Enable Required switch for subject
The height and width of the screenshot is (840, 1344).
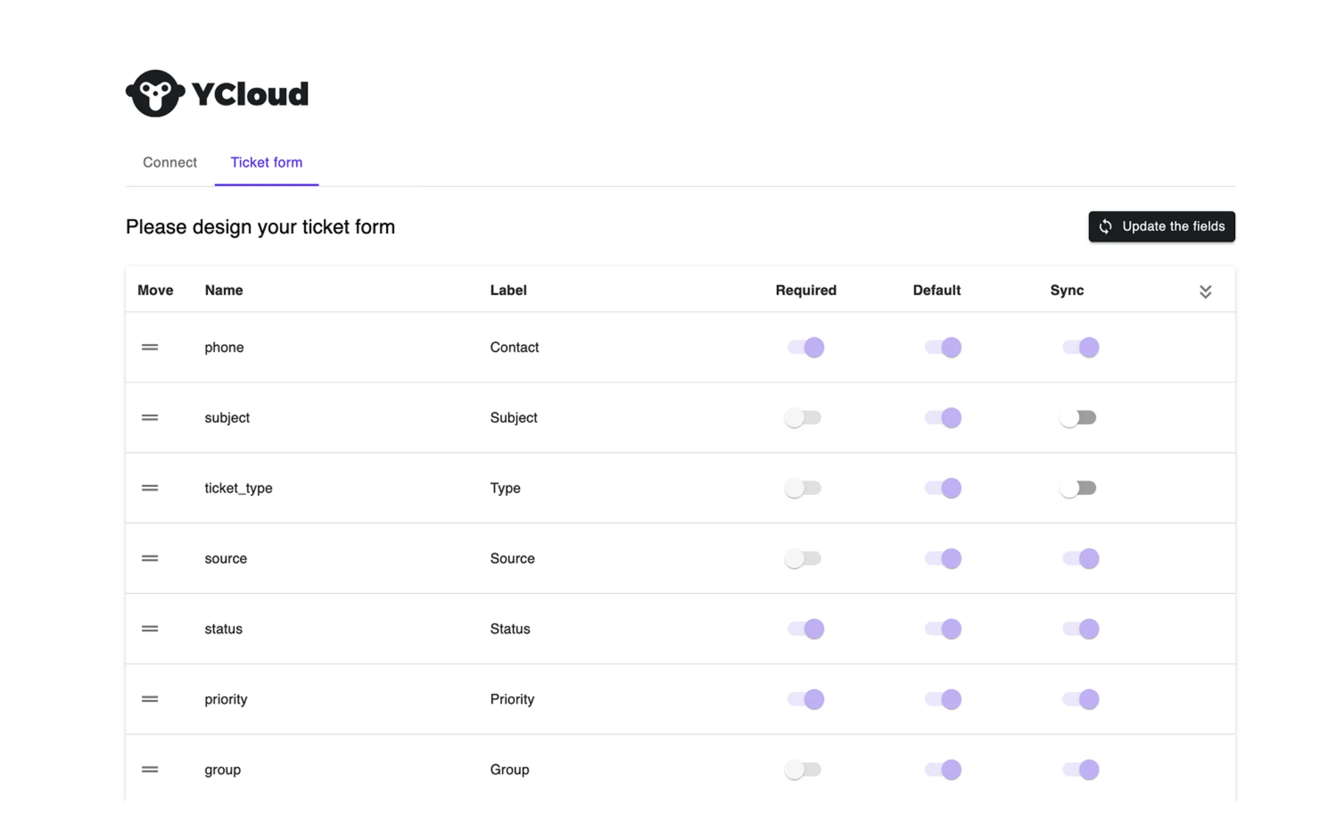(803, 418)
